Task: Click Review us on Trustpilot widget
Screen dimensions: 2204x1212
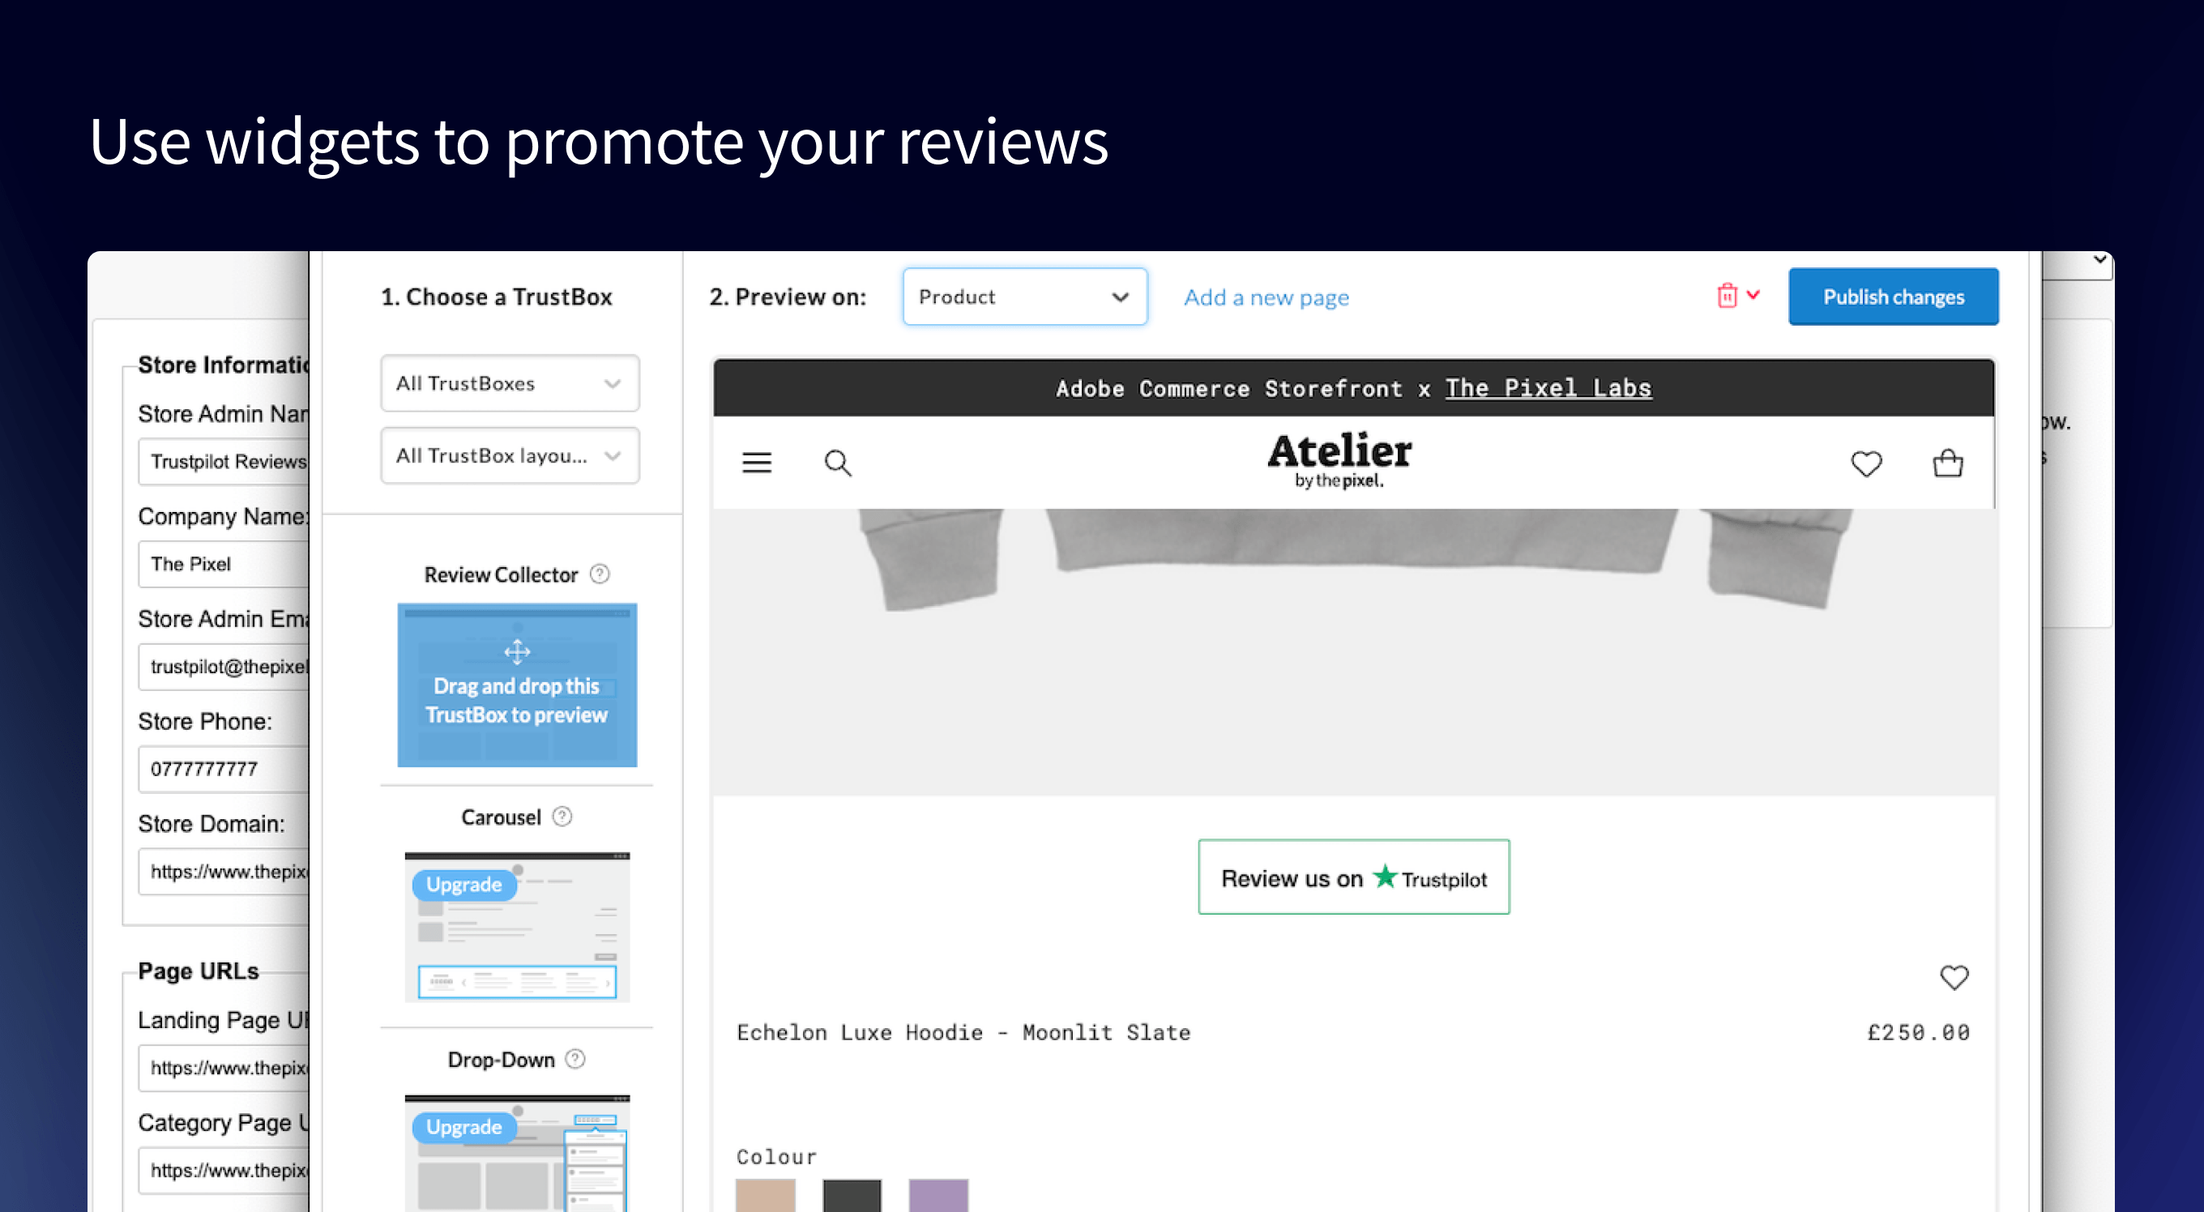Action: pos(1353,877)
